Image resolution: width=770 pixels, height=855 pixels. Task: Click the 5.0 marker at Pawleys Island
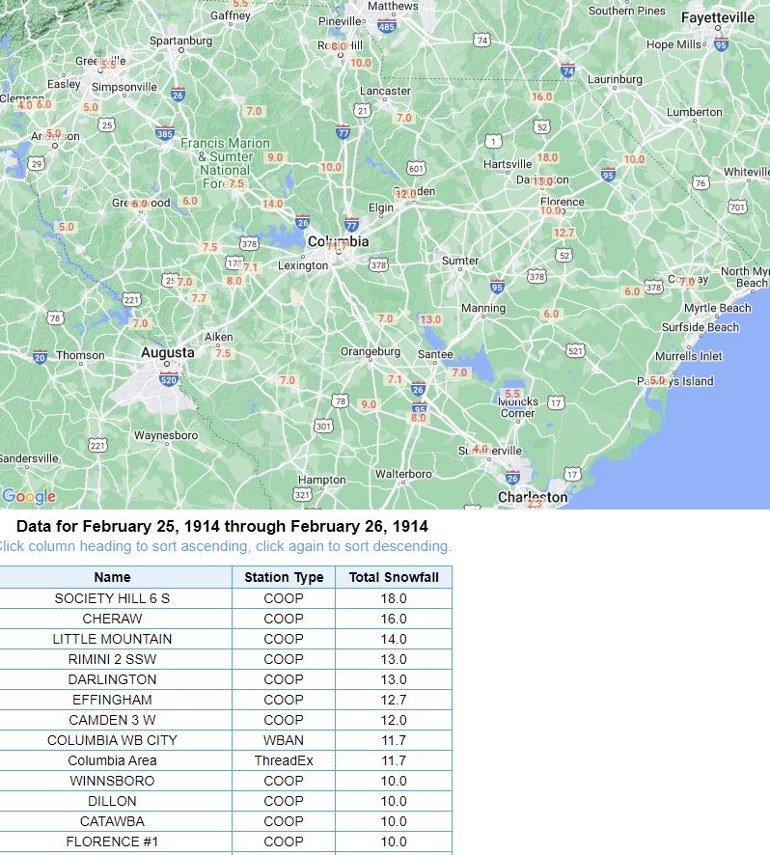tap(657, 380)
